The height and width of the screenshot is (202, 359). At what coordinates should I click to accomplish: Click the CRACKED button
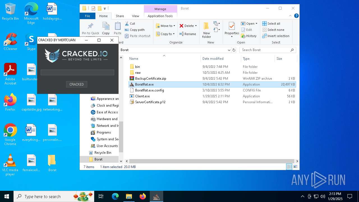pos(77,84)
